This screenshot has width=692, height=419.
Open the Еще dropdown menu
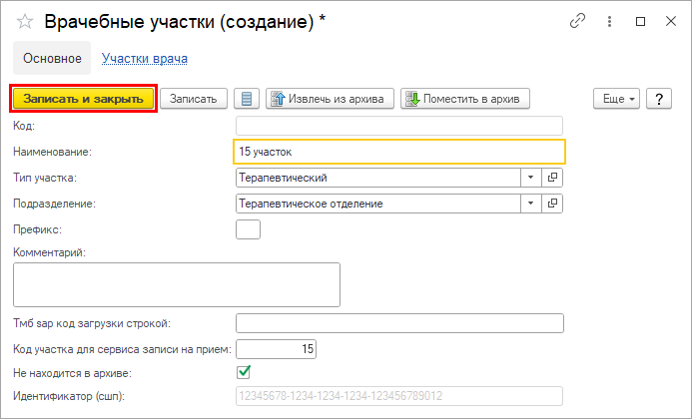(x=618, y=99)
